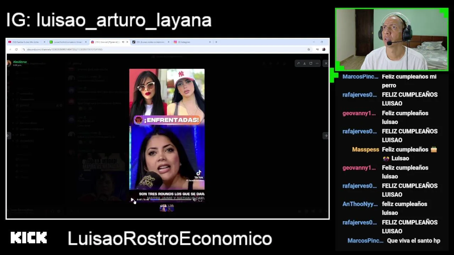Click the Masspess username in chat

point(366,149)
